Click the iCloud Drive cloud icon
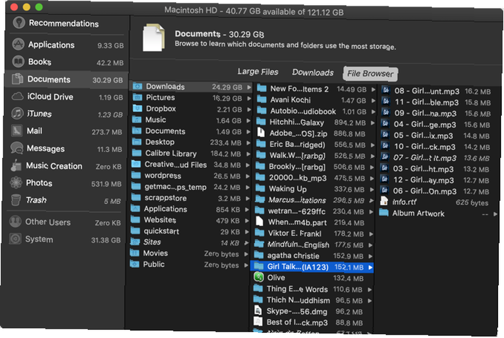 pyautogui.click(x=18, y=96)
